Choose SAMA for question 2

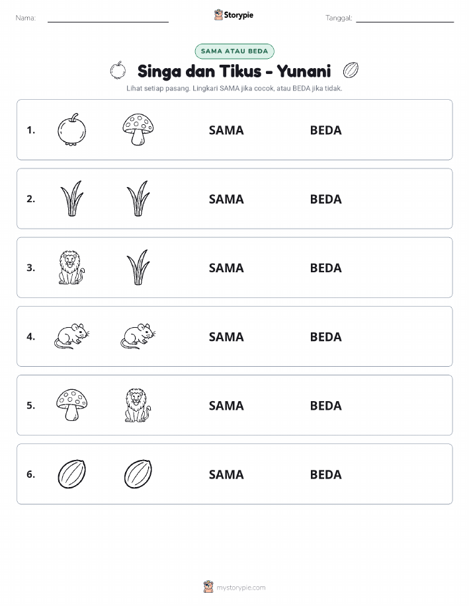(226, 199)
